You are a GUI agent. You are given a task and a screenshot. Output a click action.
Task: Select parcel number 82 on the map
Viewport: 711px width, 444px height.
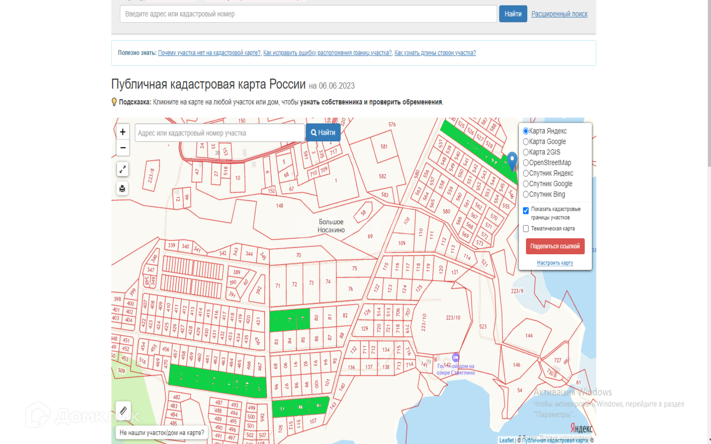pyautogui.click(x=345, y=315)
